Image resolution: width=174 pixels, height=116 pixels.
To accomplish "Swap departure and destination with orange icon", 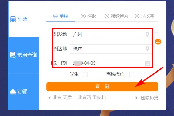I will pos(158,42).
